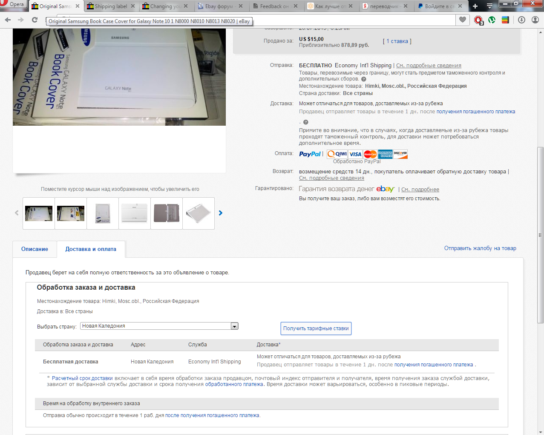Open обработанного платежа link
Viewport: 544px width, 435px height.
(x=234, y=384)
